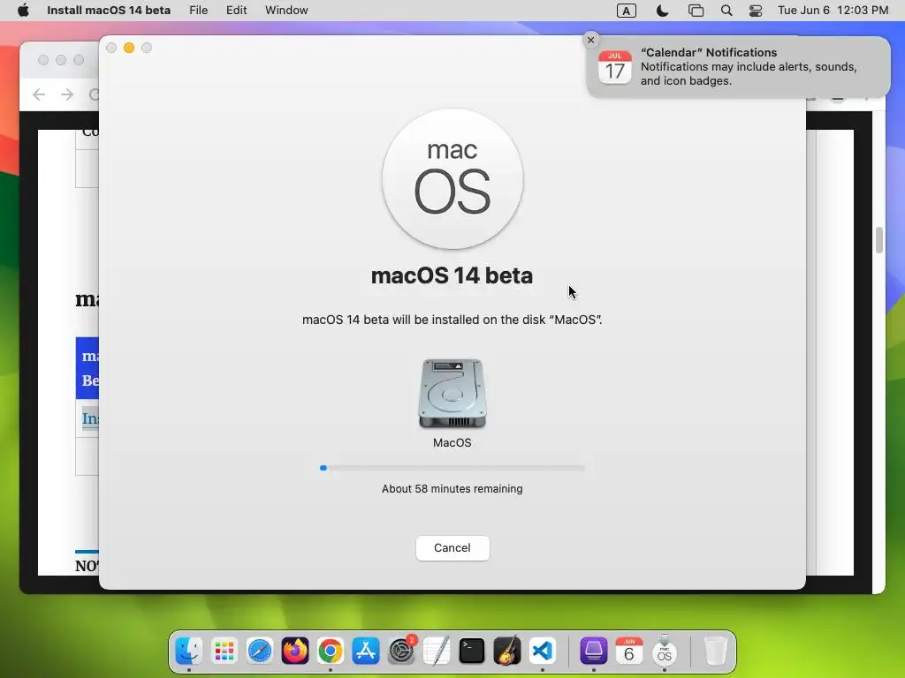Launch Visual Studio Code from the Dock
The width and height of the screenshot is (905, 678).
point(543,651)
